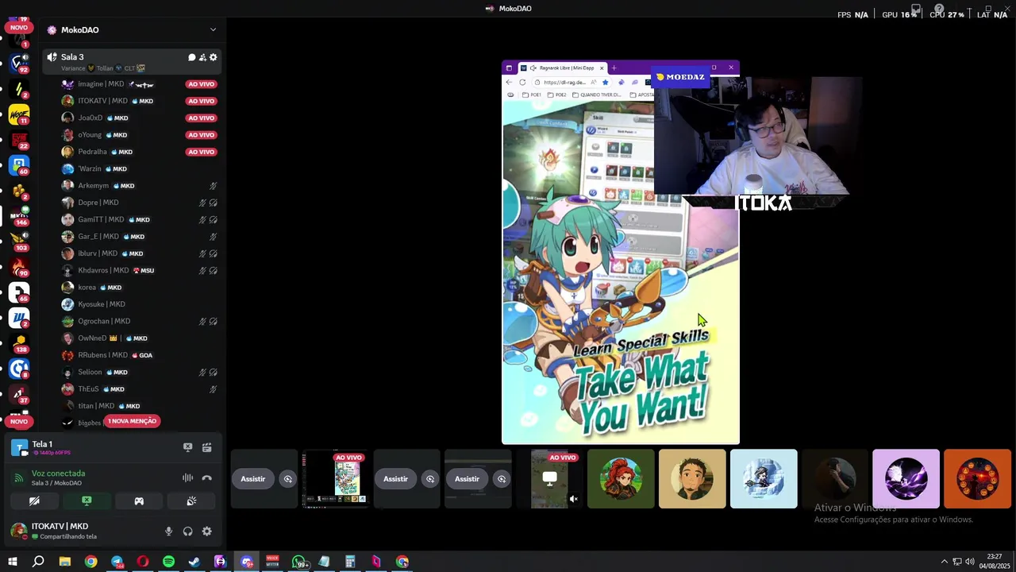Click ITOKATV user panel avatar
Screen dimensions: 1016x572
click(x=18, y=531)
